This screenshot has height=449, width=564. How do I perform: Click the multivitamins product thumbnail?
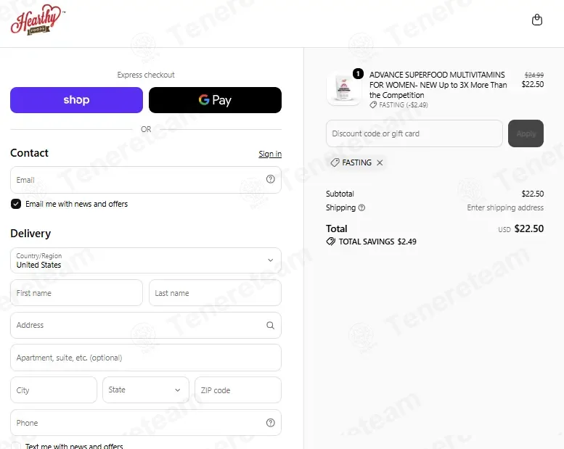pos(344,89)
